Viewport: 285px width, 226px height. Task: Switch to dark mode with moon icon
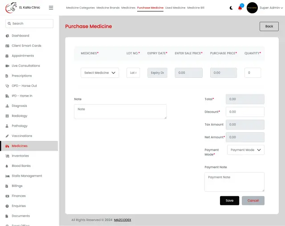click(231, 8)
